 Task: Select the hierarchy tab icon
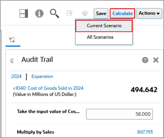point(12,40)
